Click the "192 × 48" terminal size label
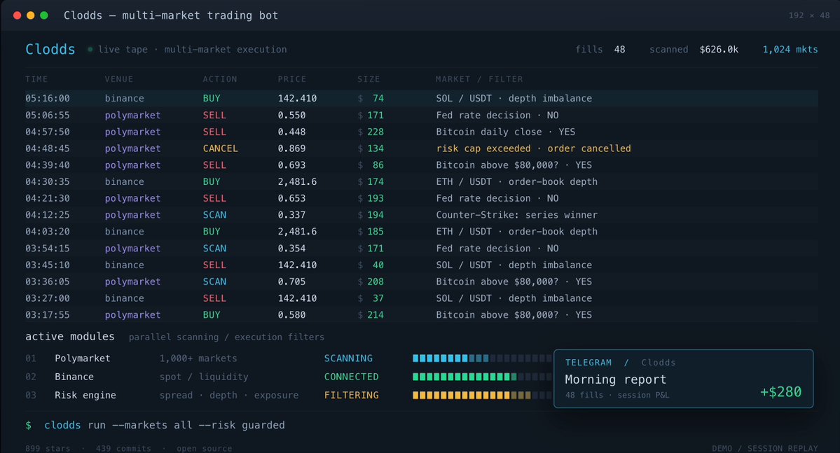The image size is (840, 453). 809,15
